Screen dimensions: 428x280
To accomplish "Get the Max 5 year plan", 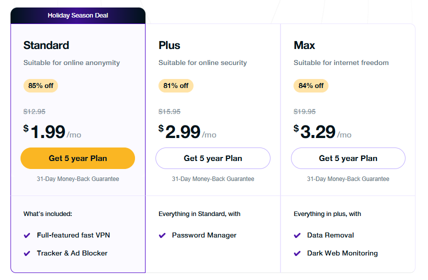I will 348,158.
